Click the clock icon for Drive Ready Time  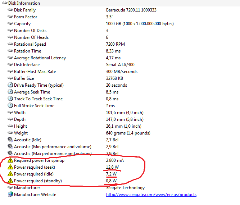click(10, 85)
